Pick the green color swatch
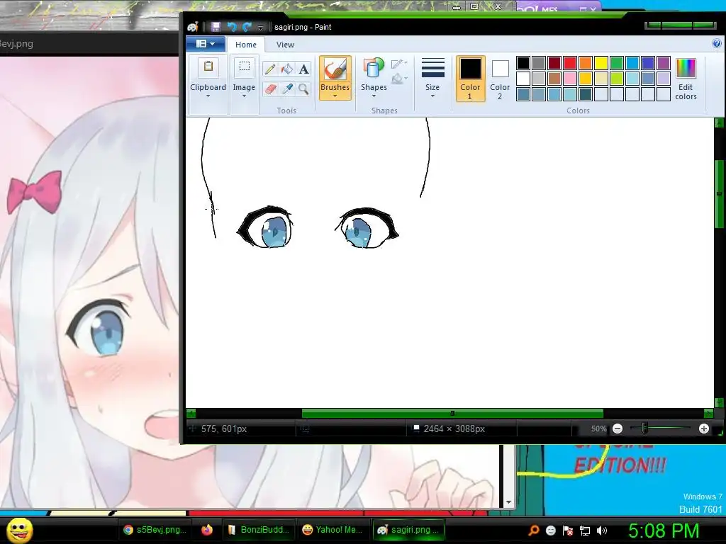 pyautogui.click(x=617, y=62)
